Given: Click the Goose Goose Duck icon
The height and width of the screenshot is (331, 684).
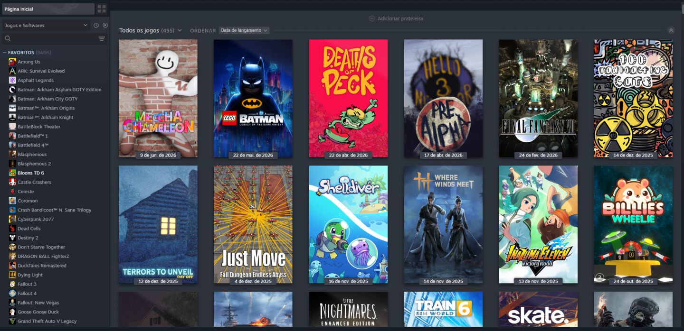Looking at the screenshot, I should (x=12, y=312).
